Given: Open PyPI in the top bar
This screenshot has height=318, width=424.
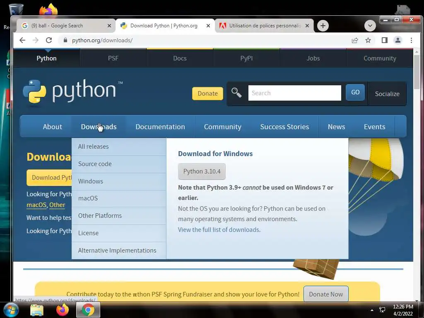Looking at the screenshot, I should click(x=246, y=58).
